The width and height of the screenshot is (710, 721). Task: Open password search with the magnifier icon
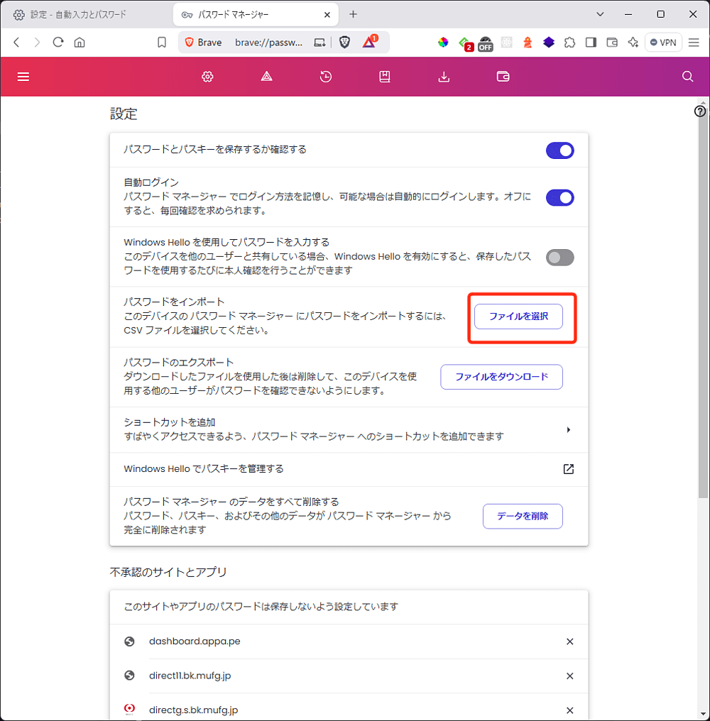[x=687, y=77]
